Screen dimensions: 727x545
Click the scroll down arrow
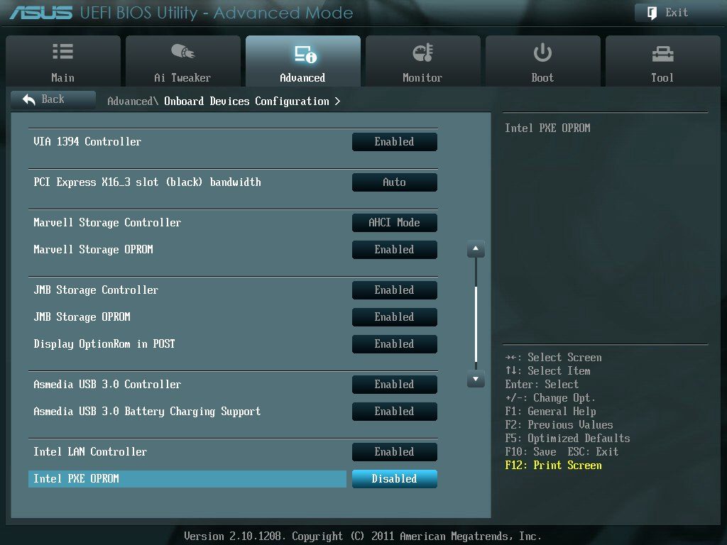coord(476,379)
